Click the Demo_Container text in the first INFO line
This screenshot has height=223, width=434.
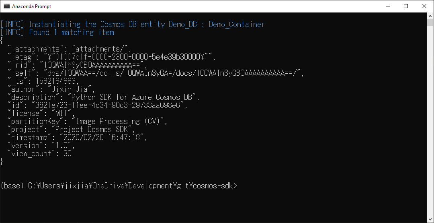236,25
